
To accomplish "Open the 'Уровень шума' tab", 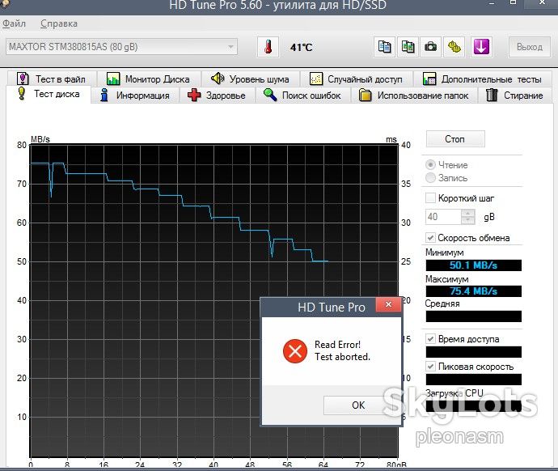I will pos(250,78).
